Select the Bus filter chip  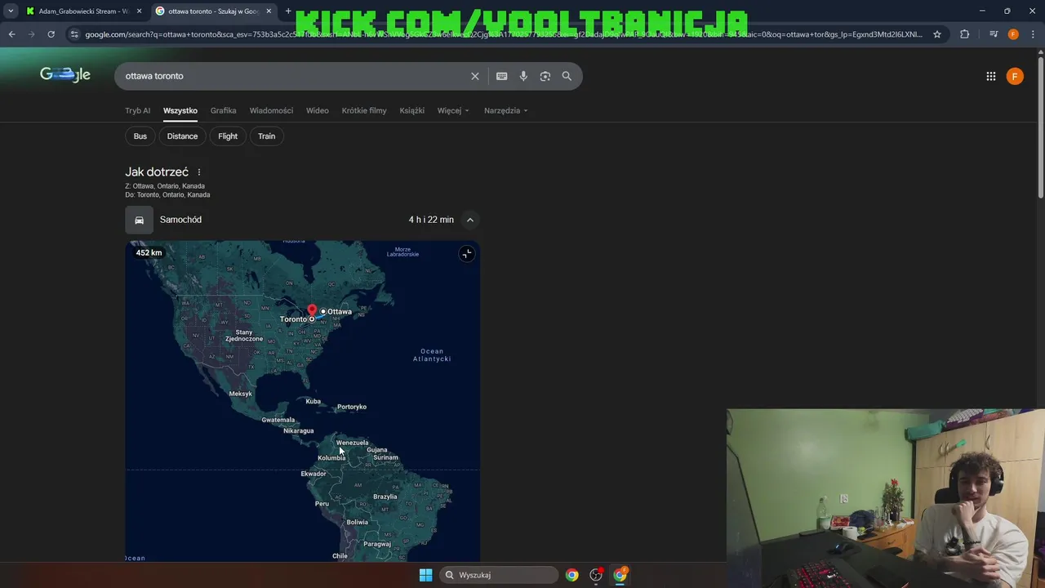pyautogui.click(x=140, y=136)
